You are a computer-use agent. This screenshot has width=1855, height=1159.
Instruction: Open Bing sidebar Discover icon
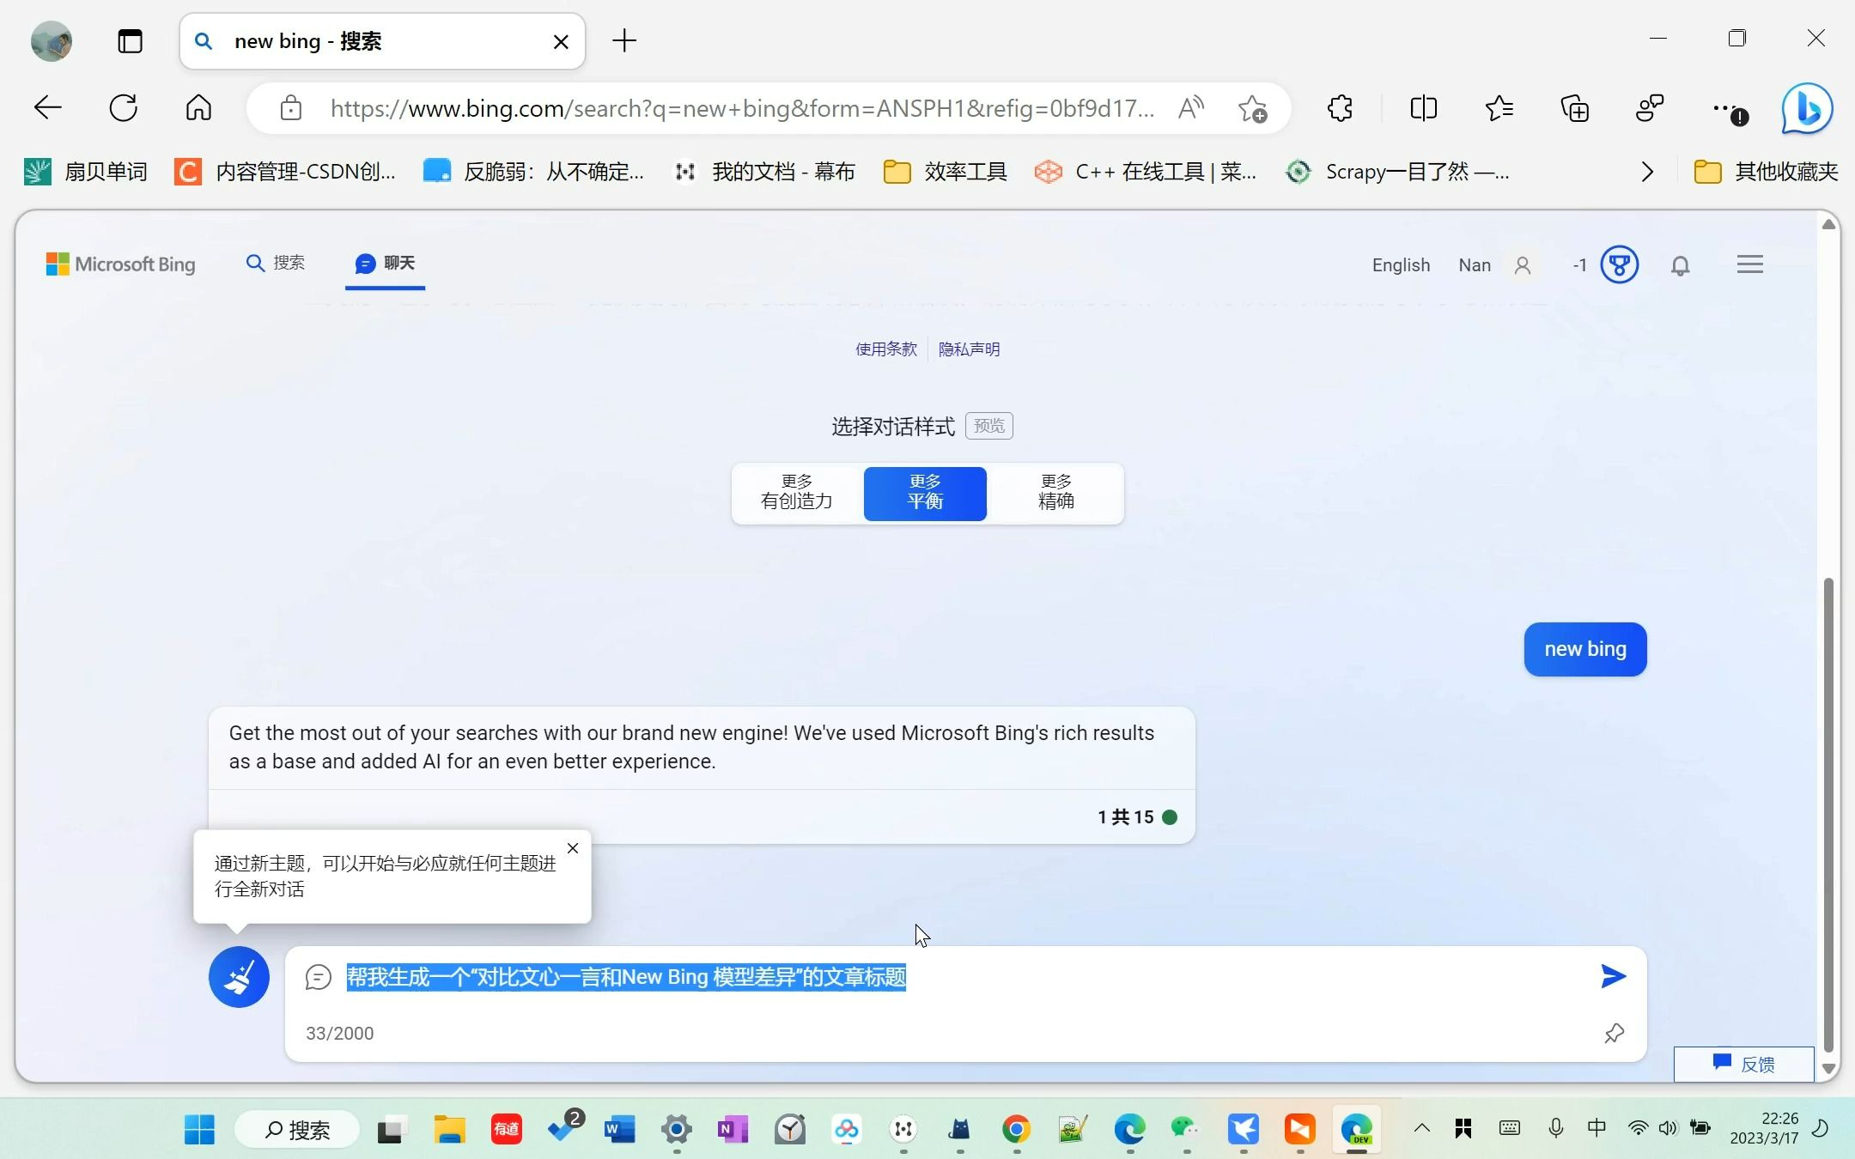(1807, 108)
